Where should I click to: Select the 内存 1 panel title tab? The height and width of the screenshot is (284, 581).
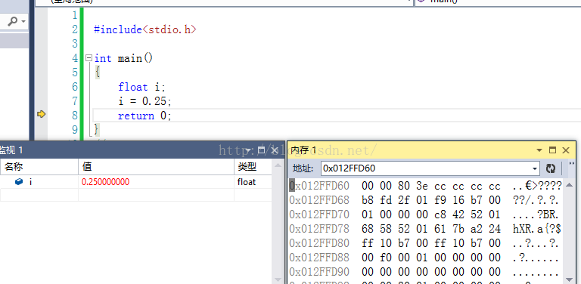(303, 150)
